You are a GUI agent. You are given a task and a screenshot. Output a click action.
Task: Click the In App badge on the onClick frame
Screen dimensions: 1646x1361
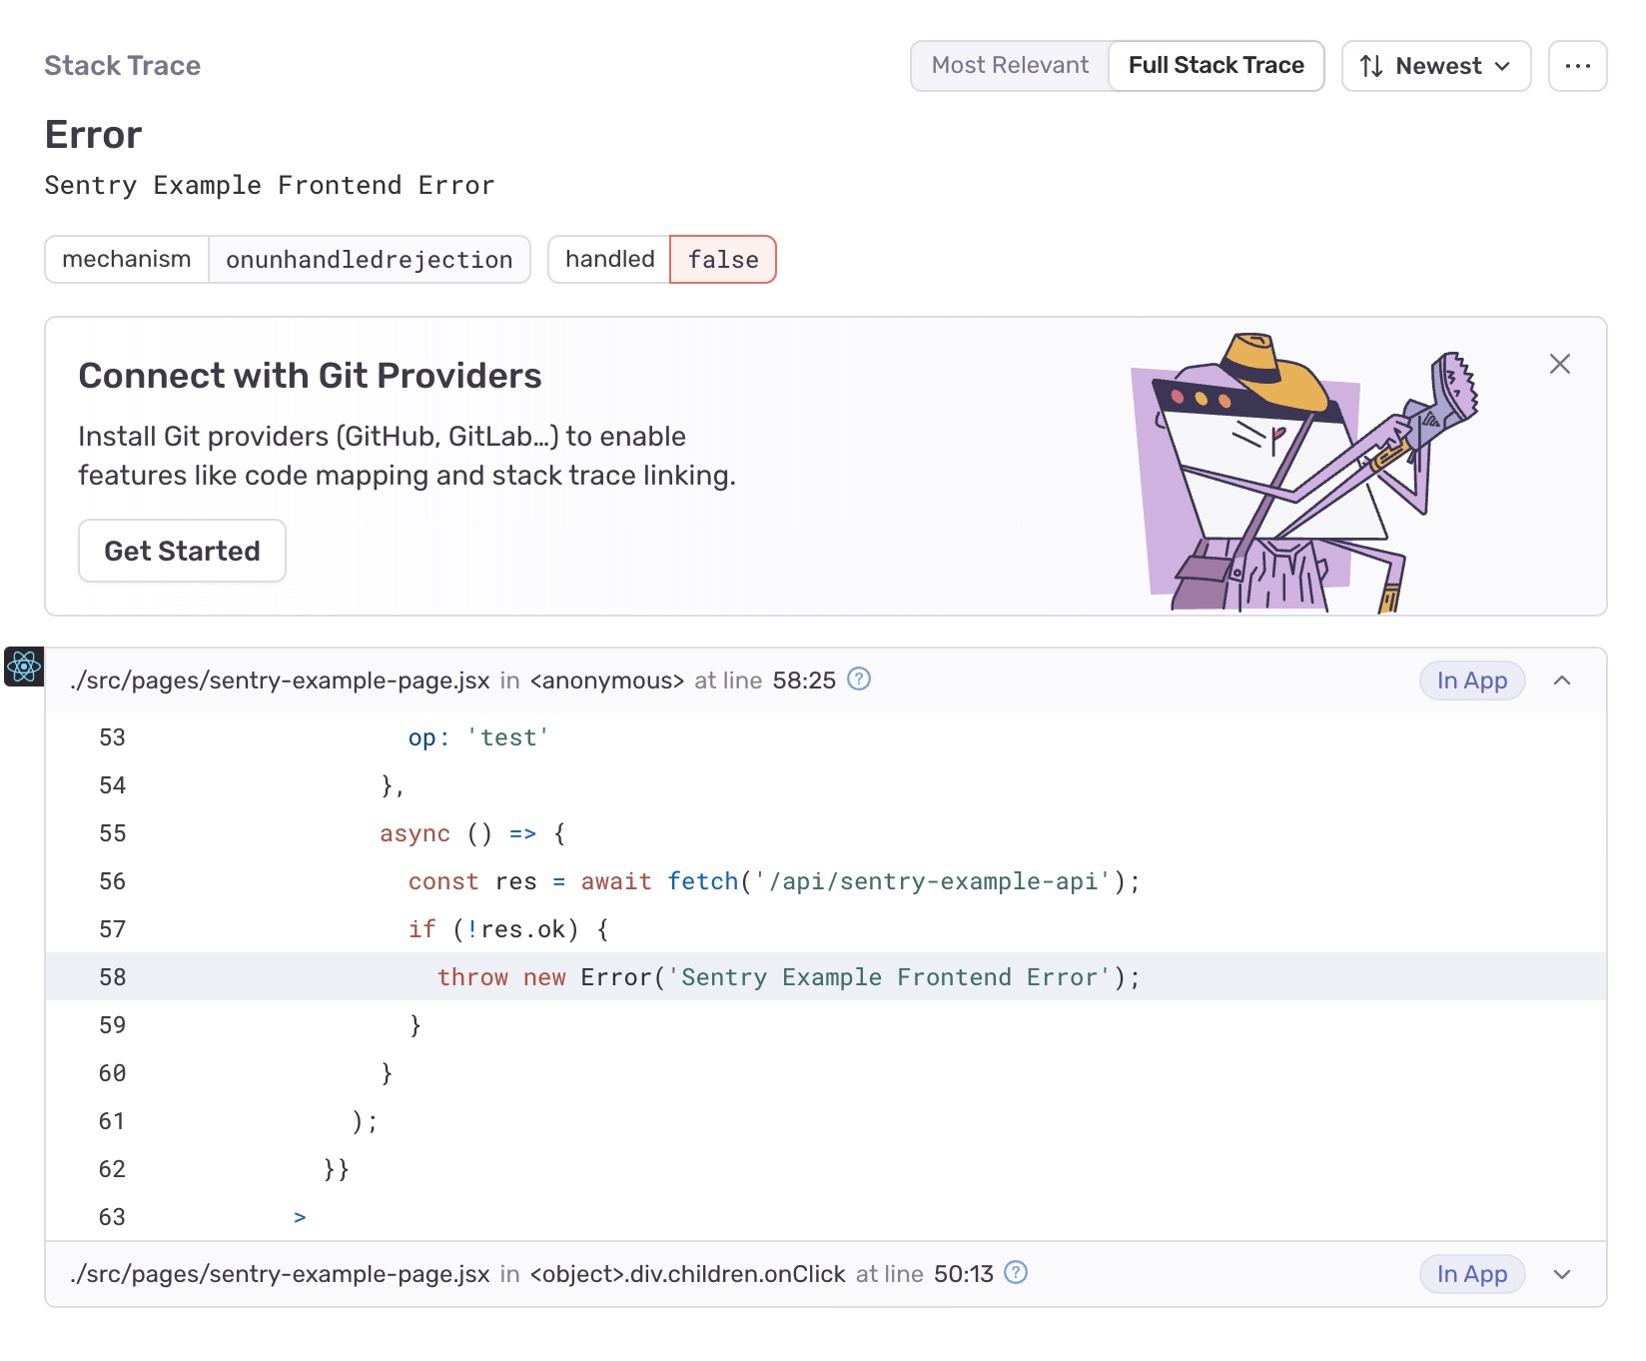(x=1471, y=1274)
